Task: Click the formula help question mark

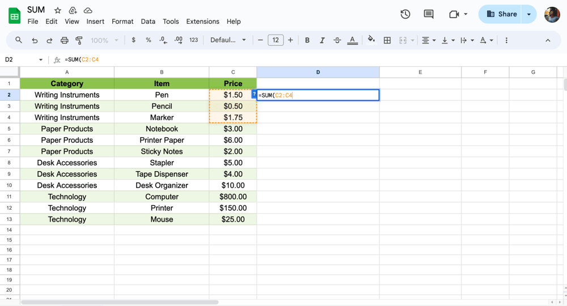Action: click(x=254, y=95)
